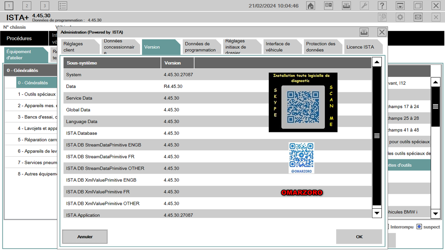Select 1 - Outils spéciaux tree item

pyautogui.click(x=37, y=94)
